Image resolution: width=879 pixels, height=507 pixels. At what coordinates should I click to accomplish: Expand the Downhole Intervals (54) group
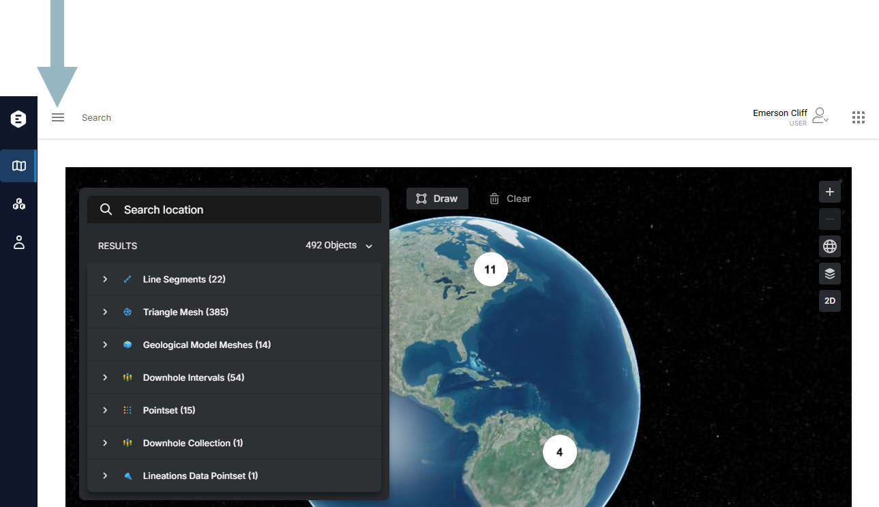[x=105, y=377]
